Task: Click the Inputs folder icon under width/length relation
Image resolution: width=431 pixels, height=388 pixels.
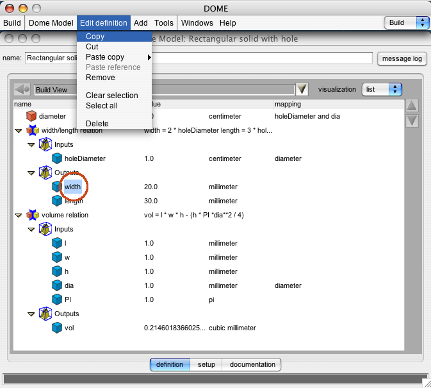Action: coord(45,144)
